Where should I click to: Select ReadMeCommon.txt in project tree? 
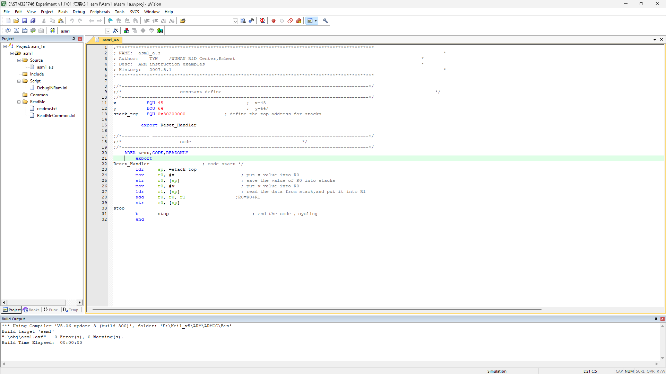tap(56, 116)
